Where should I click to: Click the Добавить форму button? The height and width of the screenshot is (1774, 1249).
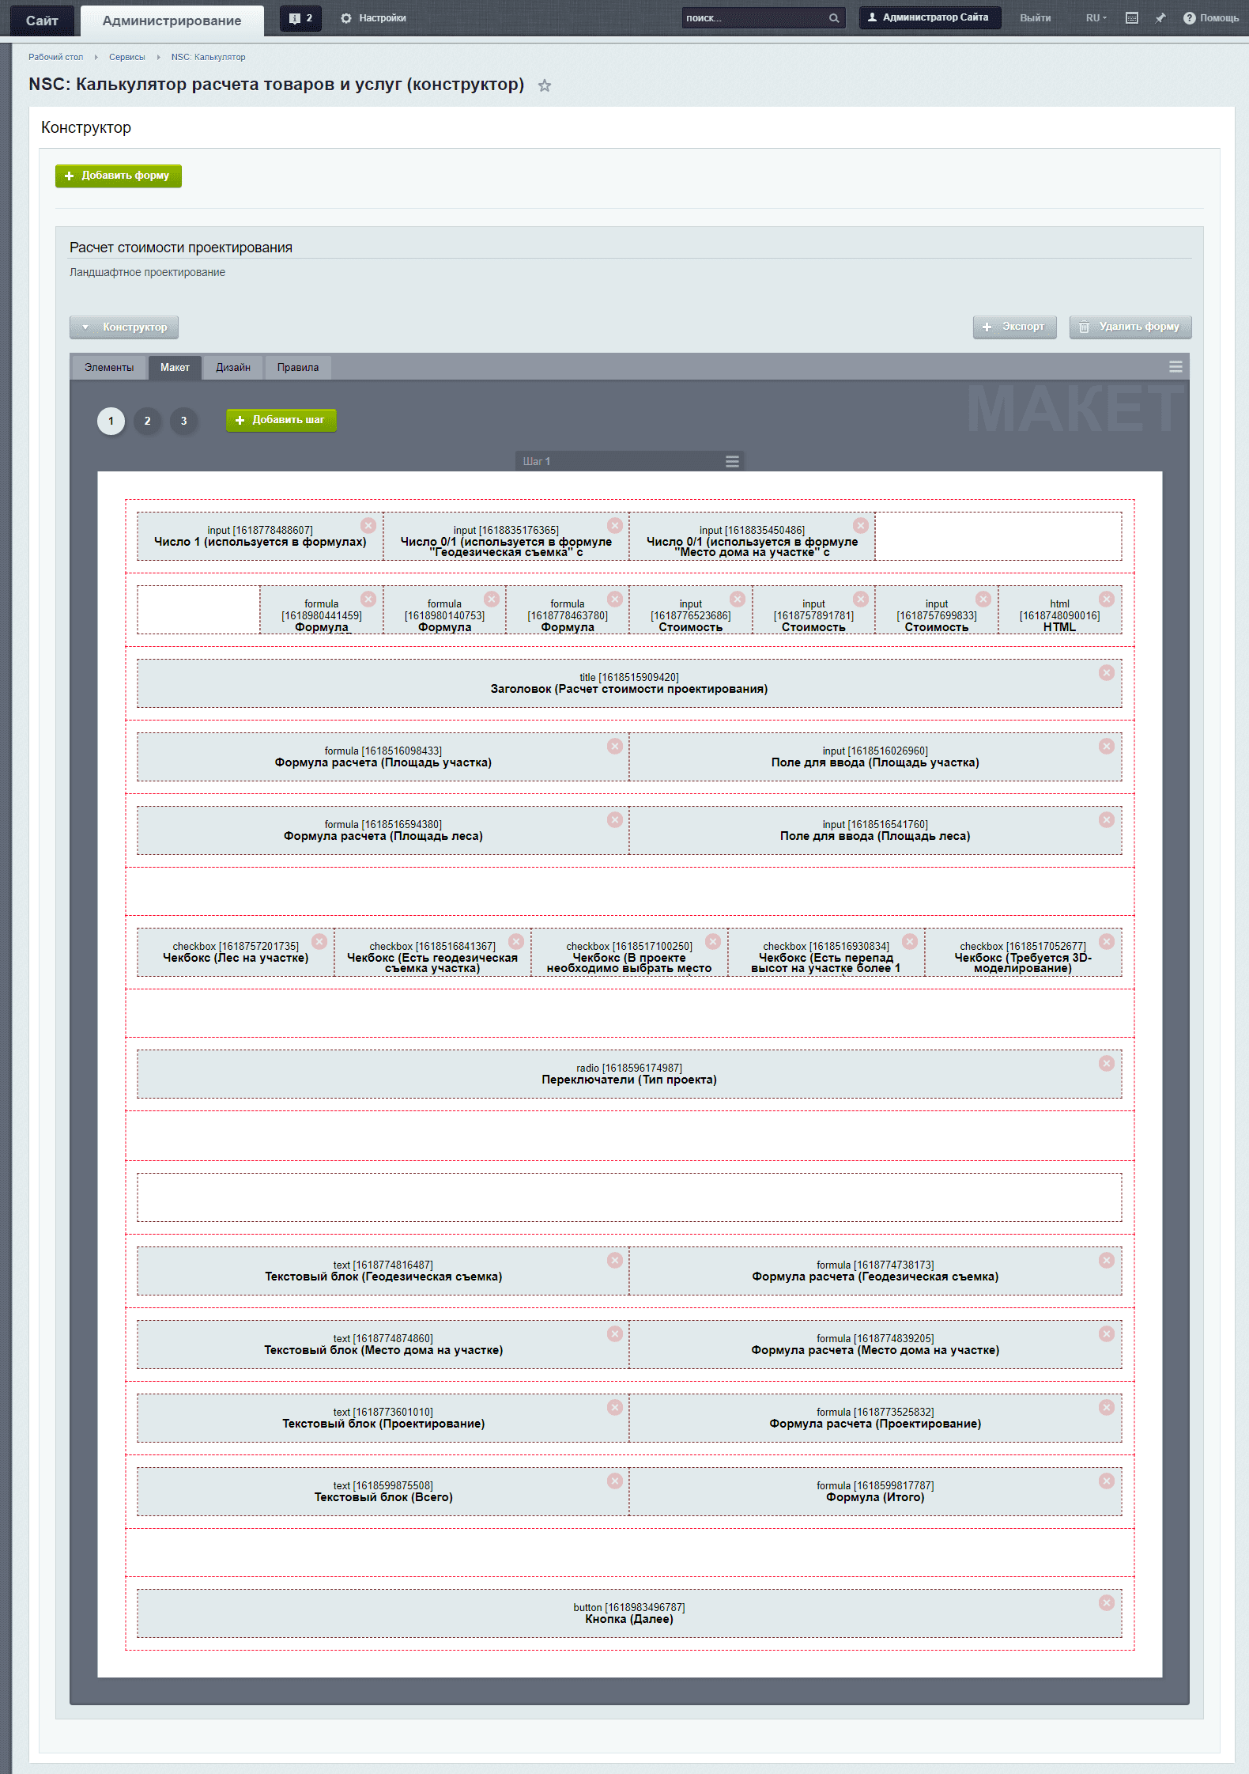coord(119,176)
